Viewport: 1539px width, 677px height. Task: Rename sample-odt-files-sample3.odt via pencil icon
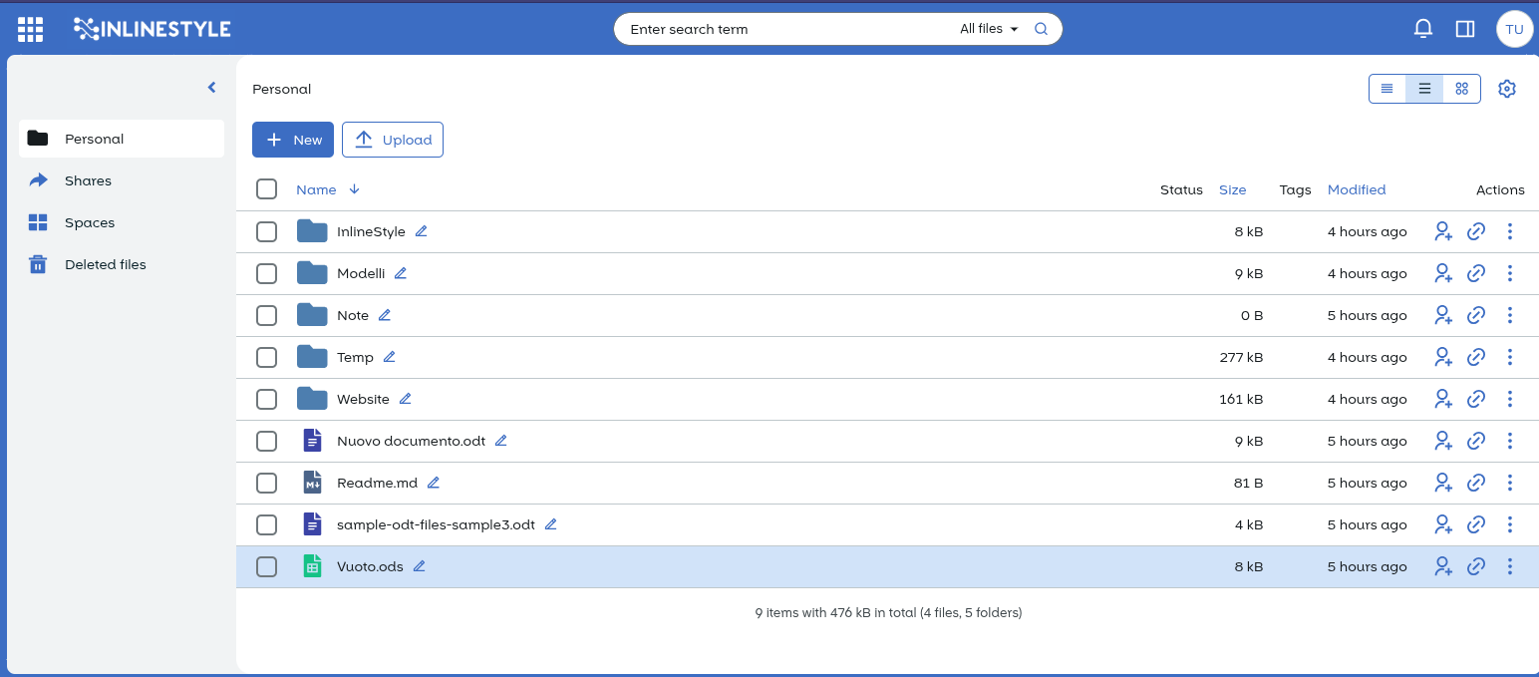[x=551, y=524]
